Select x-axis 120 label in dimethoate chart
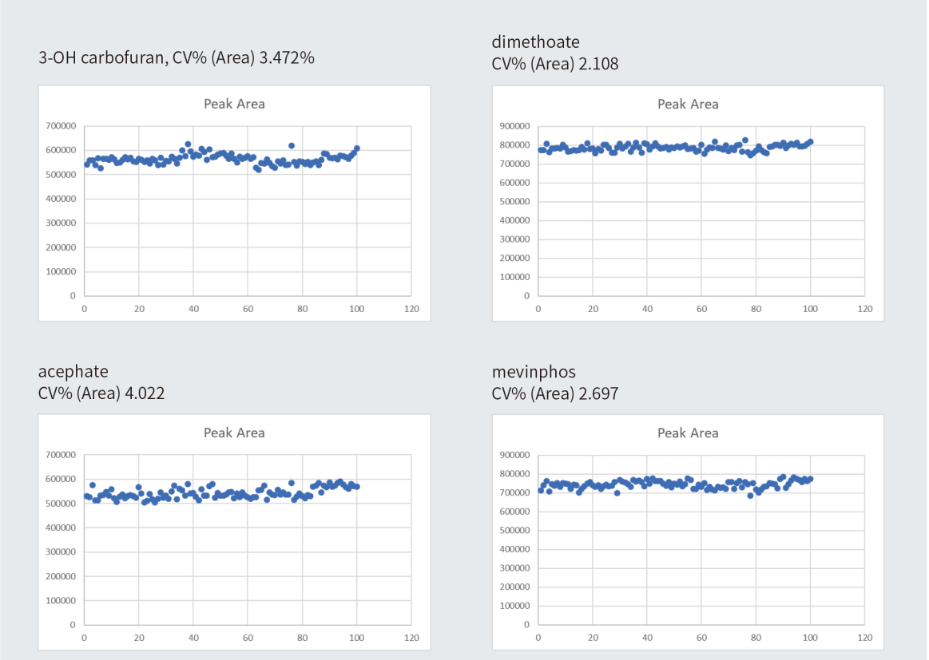929x660 pixels. 865,309
